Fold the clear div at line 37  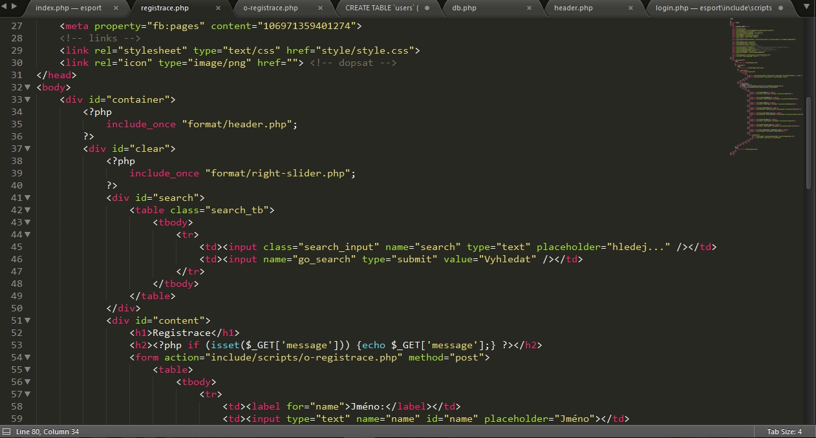[x=27, y=149]
